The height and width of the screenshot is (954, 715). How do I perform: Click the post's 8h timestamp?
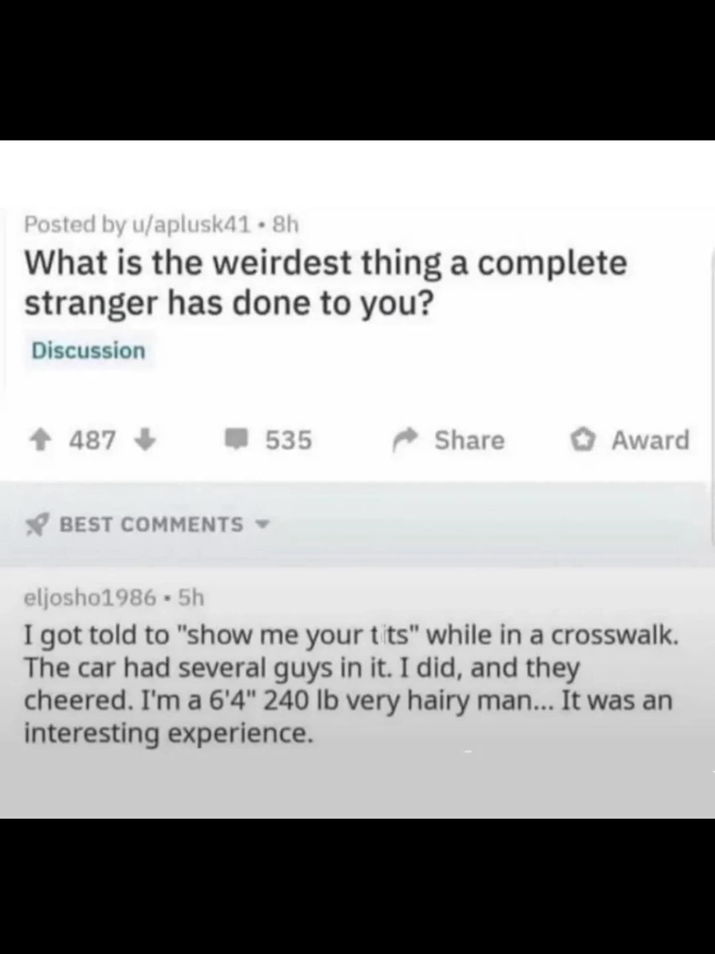(x=286, y=225)
